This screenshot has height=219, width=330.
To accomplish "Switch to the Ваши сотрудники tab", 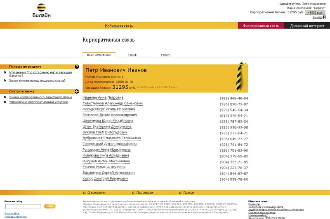I will click(99, 55).
